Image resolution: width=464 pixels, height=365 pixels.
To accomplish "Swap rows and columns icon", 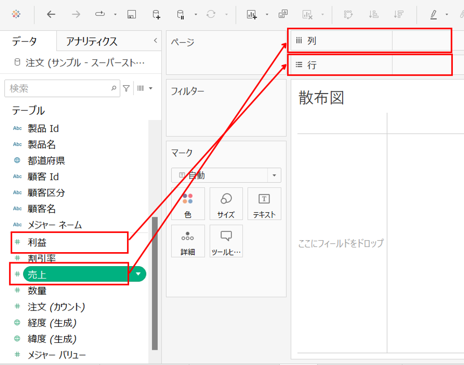I will [348, 14].
